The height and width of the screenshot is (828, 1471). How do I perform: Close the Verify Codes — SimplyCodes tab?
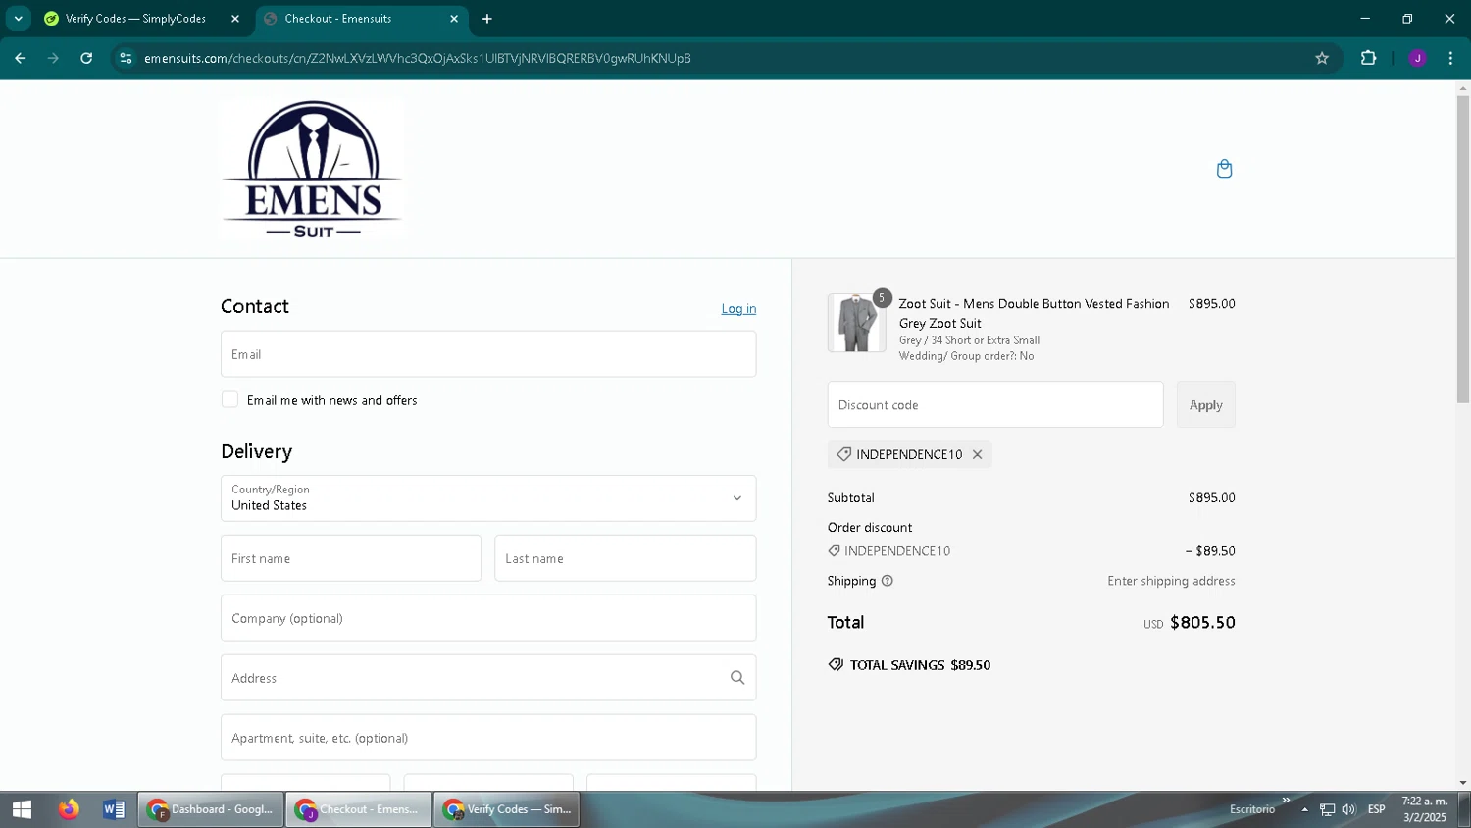point(235,19)
